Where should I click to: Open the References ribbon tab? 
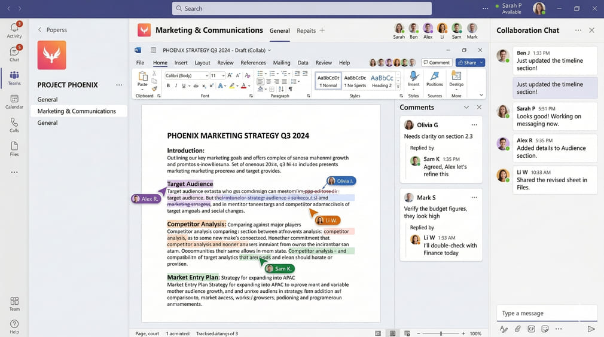pyautogui.click(x=253, y=63)
